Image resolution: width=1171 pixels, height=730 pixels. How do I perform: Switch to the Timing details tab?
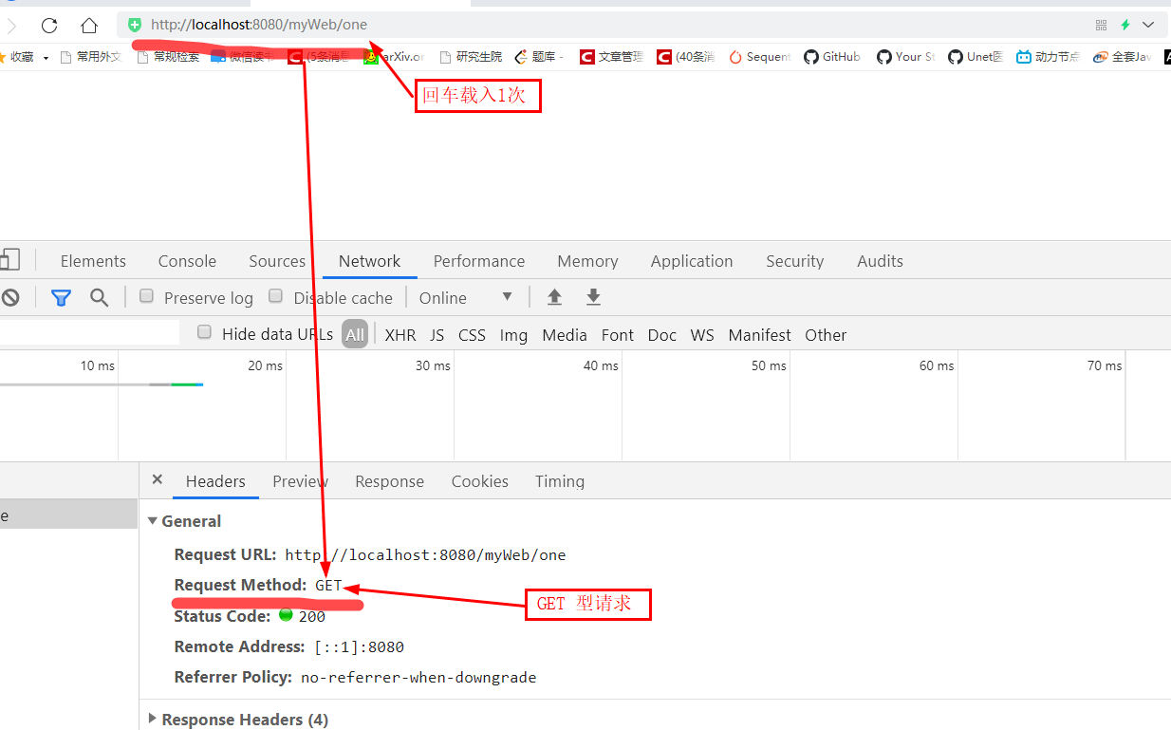560,481
